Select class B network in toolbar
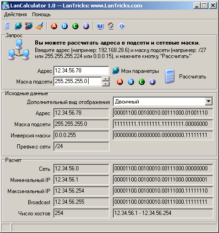219x233 pixels. coord(64,26)
